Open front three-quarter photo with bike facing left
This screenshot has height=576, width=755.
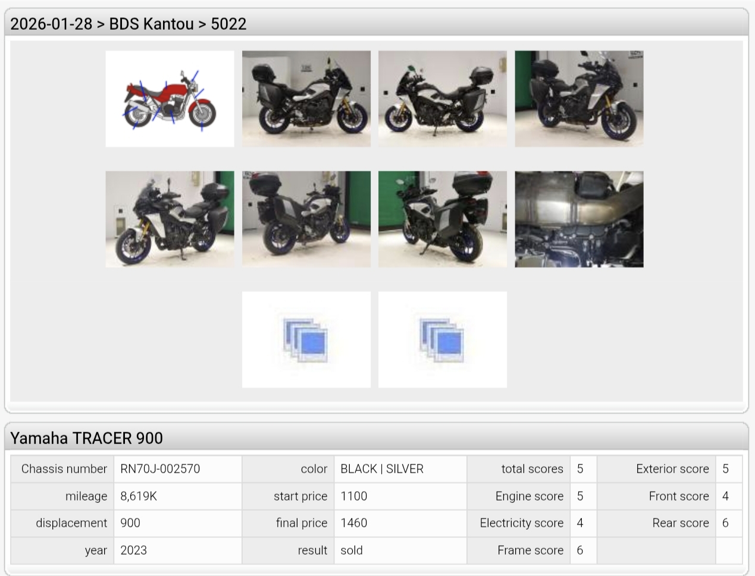point(170,219)
